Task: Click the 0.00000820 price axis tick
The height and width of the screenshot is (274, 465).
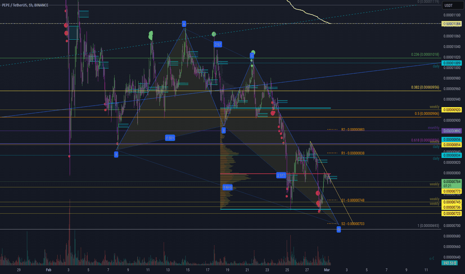Action: click(452, 162)
